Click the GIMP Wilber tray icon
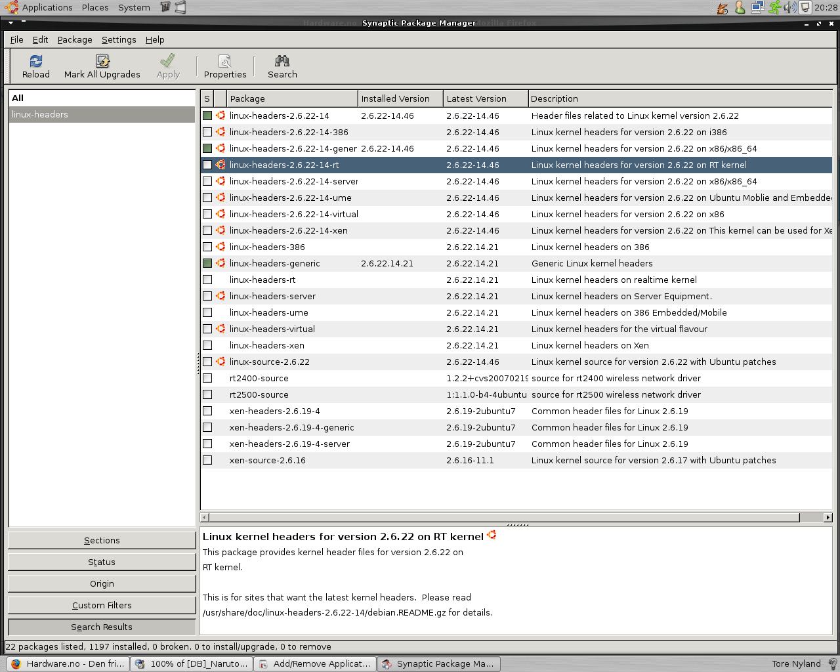Viewport: 840px width, 672px height. 723,8
